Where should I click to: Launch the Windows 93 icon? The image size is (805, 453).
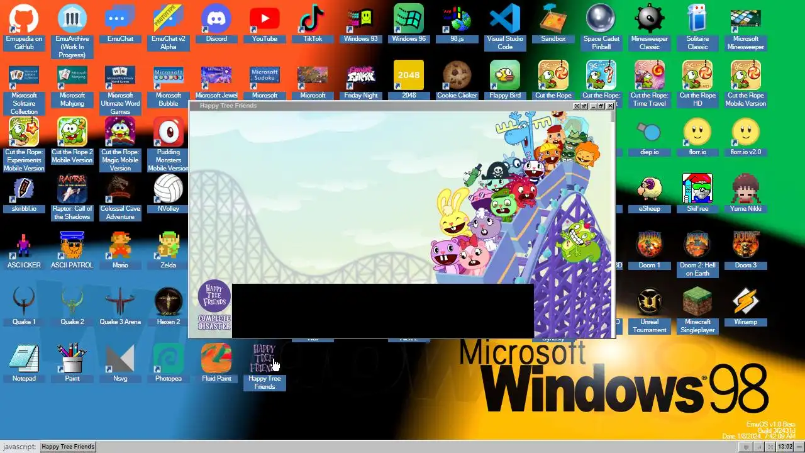coord(361,20)
